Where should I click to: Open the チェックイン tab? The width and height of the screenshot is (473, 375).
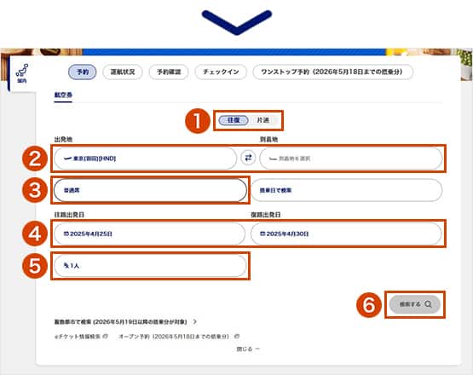tap(221, 72)
